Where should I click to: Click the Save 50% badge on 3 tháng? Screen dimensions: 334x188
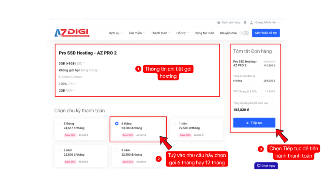coord(70,135)
